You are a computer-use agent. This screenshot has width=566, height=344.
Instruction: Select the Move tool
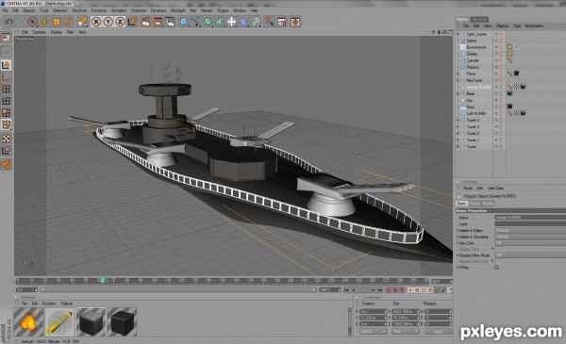click(44, 22)
